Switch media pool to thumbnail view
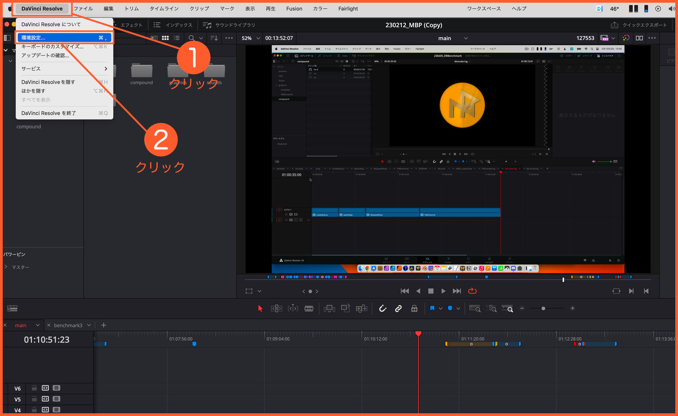This screenshot has width=678, height=416. [165, 38]
